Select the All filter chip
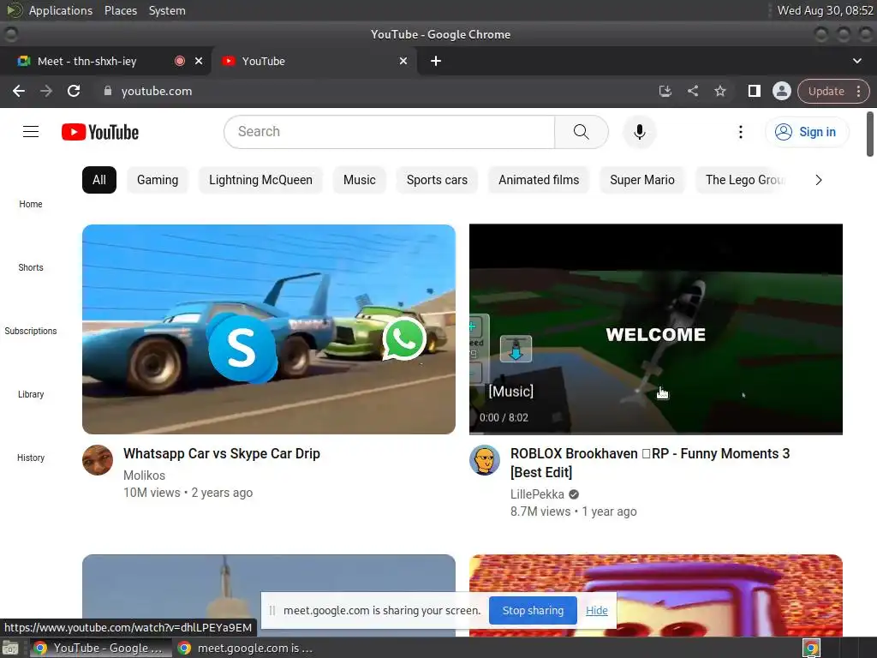The height and width of the screenshot is (658, 877). [99, 180]
